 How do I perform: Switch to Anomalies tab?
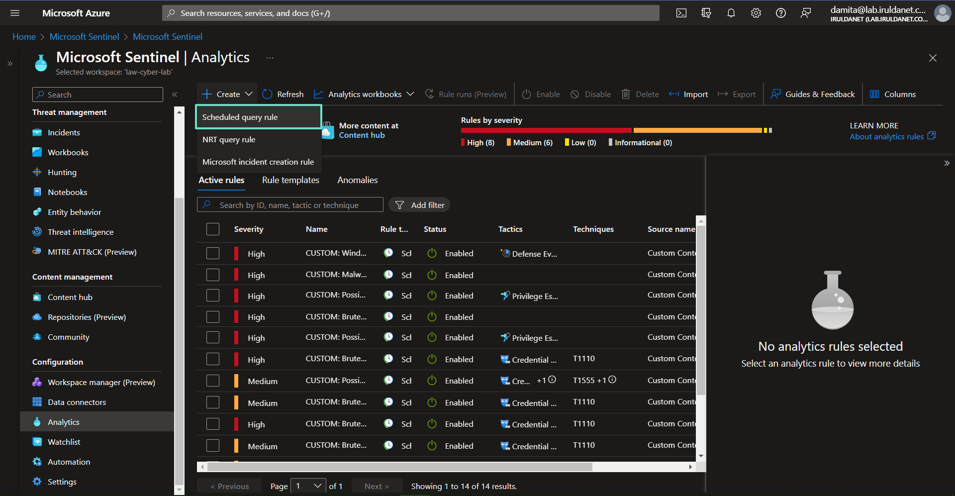(x=357, y=180)
